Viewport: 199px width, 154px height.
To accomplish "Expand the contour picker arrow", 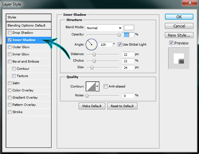I will 97,87.
